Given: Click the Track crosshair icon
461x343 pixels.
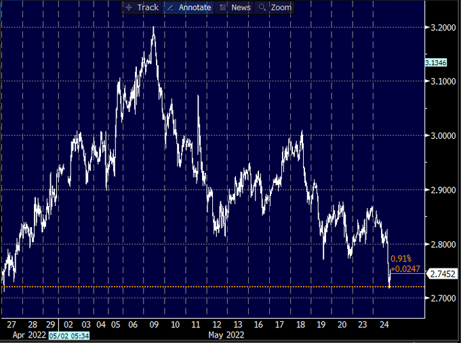Looking at the screenshot, I should pyautogui.click(x=129, y=7).
